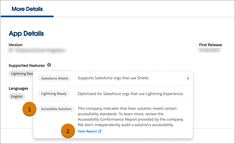Click the Accessible Solution badge
235x144 pixels.
[x=56, y=109]
